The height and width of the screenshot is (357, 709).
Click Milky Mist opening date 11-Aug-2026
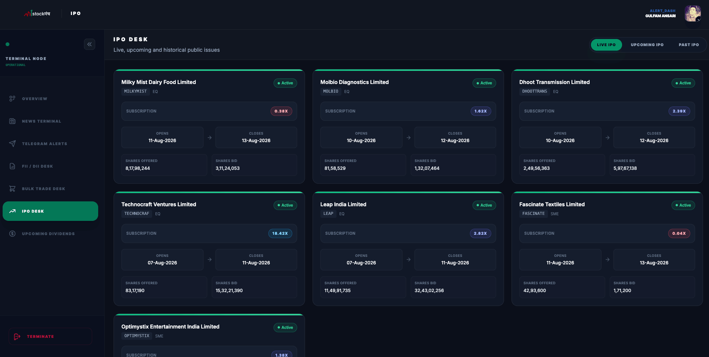162,141
